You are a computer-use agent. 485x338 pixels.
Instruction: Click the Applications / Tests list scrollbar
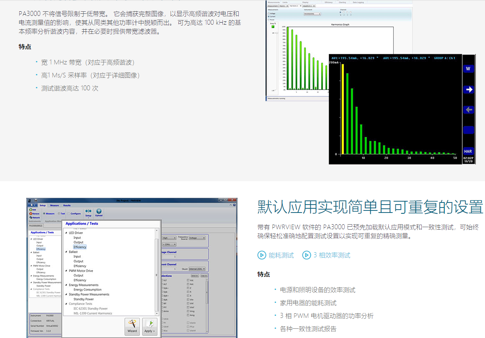pos(157,272)
